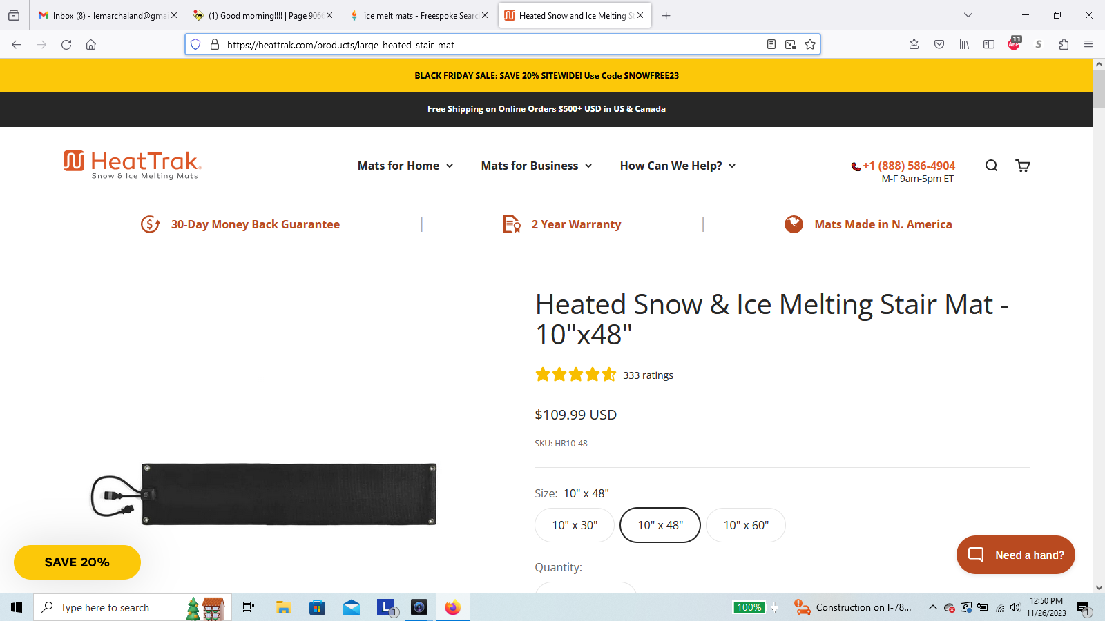Click the Construction on I-78 news widget
The image size is (1105, 621).
click(x=852, y=607)
